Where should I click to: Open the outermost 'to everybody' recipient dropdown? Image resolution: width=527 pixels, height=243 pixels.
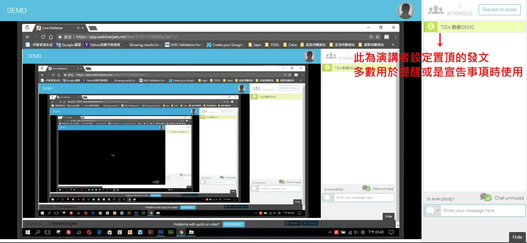441,199
